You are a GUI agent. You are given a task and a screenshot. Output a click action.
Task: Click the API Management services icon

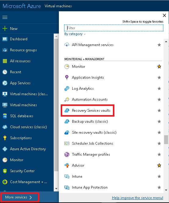[67, 45]
